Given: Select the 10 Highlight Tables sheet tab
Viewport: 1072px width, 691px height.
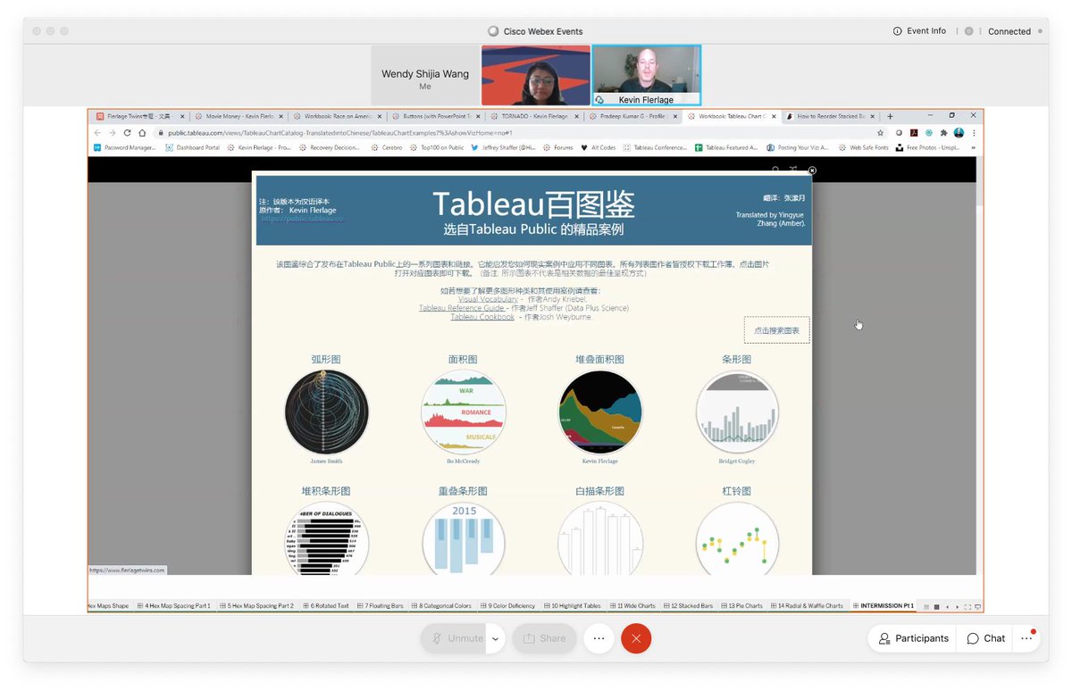Looking at the screenshot, I should pos(571,605).
